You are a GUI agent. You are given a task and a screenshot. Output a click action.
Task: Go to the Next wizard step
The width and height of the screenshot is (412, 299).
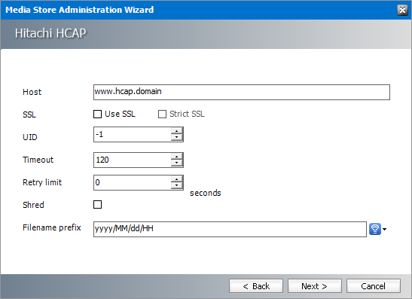(315, 286)
